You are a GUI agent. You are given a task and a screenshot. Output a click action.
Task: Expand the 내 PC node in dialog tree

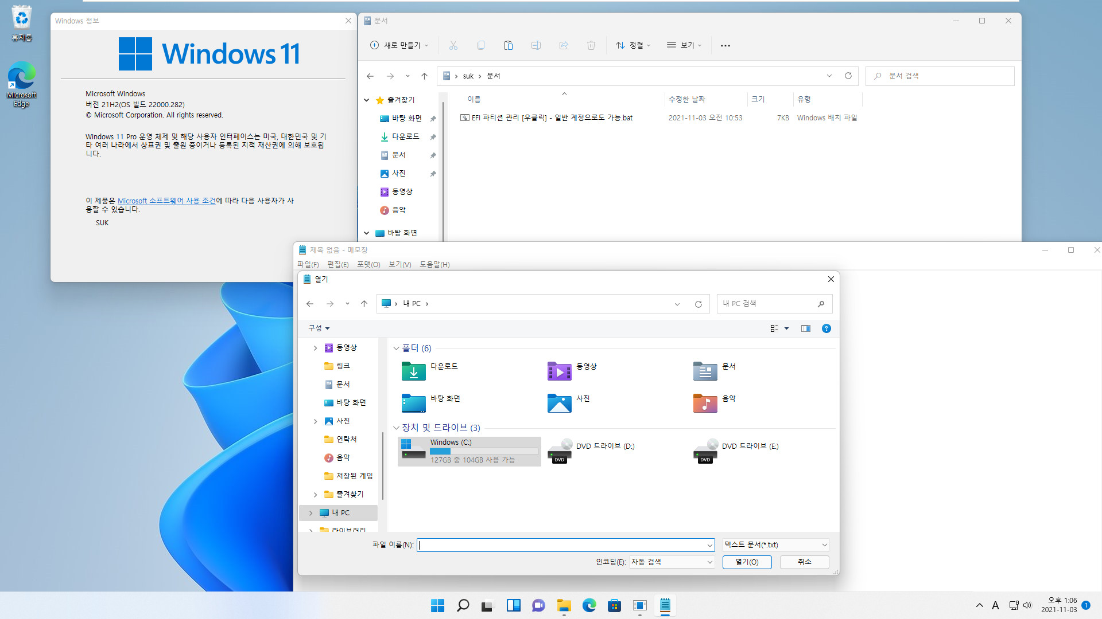pos(311,513)
